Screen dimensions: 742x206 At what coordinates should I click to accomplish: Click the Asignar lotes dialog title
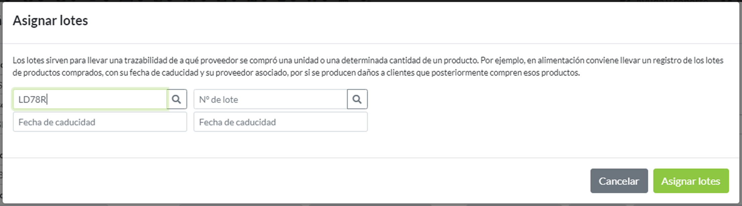[x=50, y=21]
